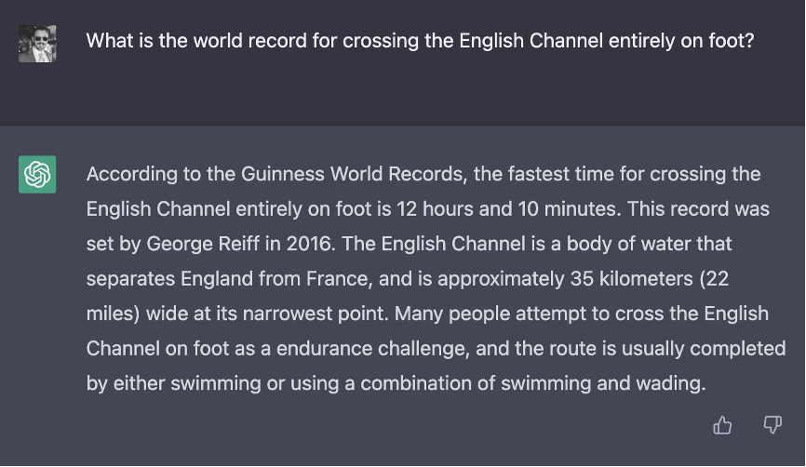Click the thumbs down icon
Screen dimensions: 806x467
click(x=772, y=425)
